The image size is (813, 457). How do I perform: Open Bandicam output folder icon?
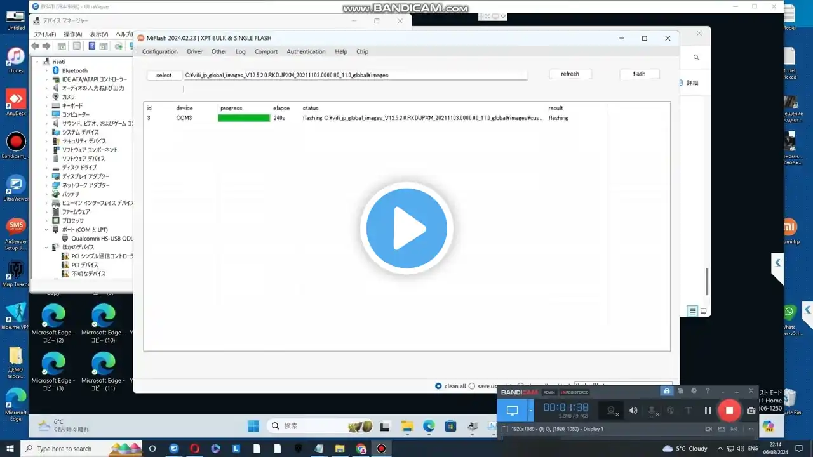coord(681,391)
